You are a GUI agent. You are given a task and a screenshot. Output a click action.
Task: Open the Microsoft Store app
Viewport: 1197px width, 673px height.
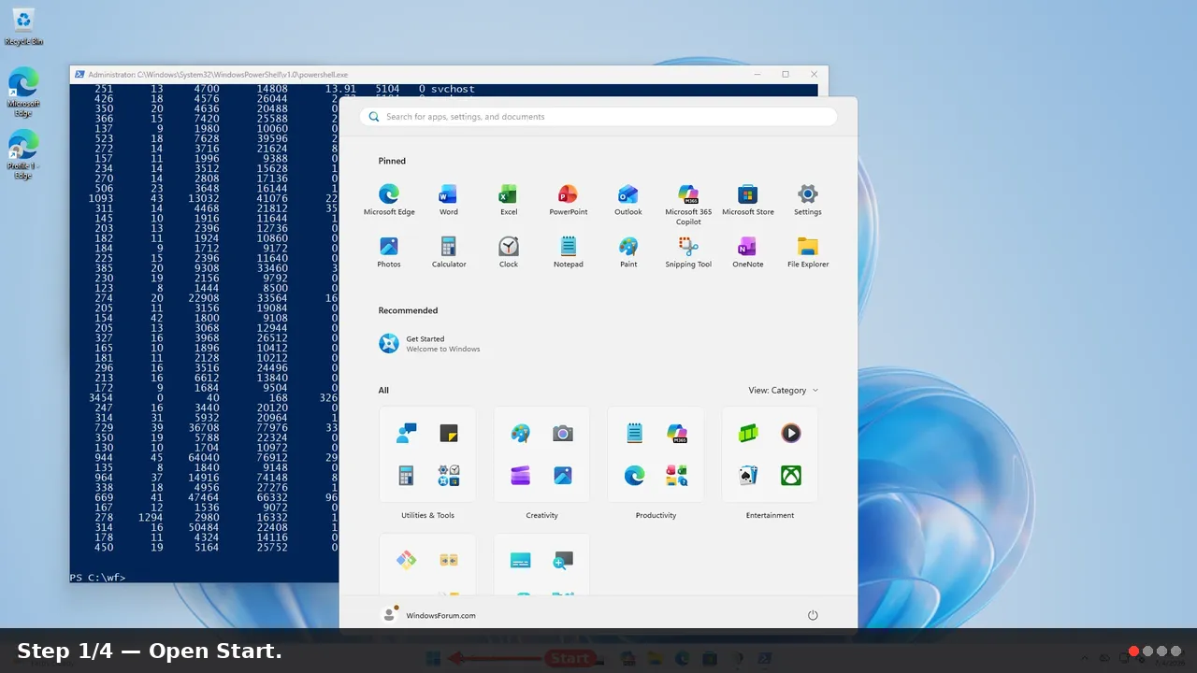click(748, 199)
